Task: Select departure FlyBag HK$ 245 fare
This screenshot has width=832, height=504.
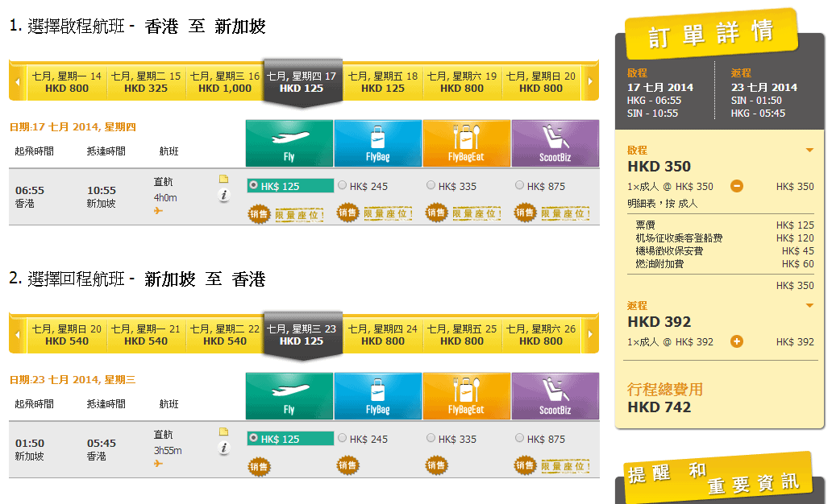Action: [x=343, y=186]
